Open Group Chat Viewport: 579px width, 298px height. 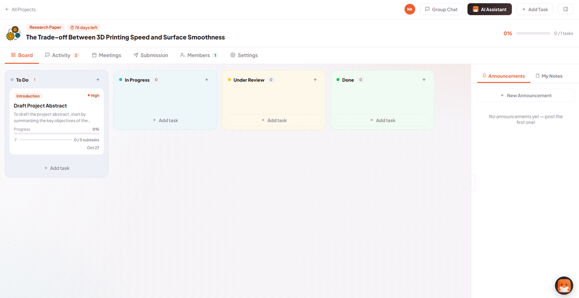[441, 9]
